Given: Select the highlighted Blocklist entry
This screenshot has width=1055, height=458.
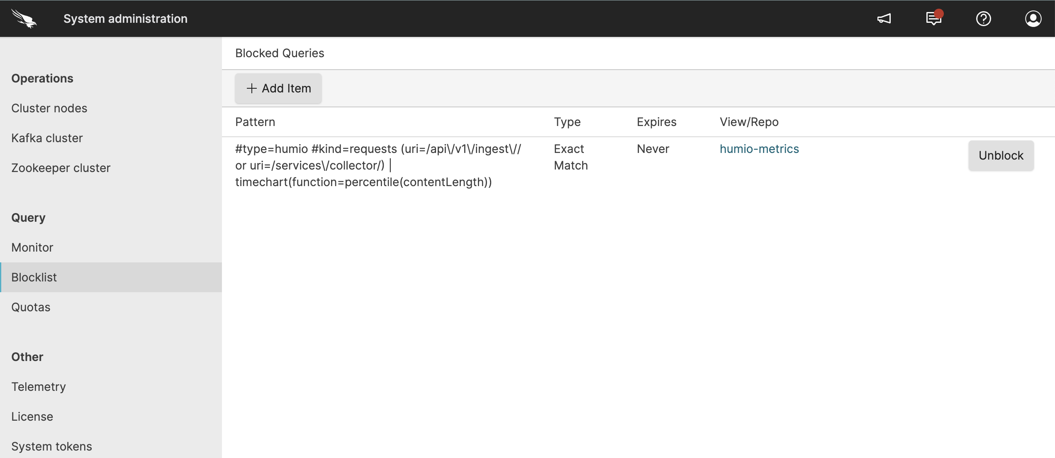Looking at the screenshot, I should [34, 277].
